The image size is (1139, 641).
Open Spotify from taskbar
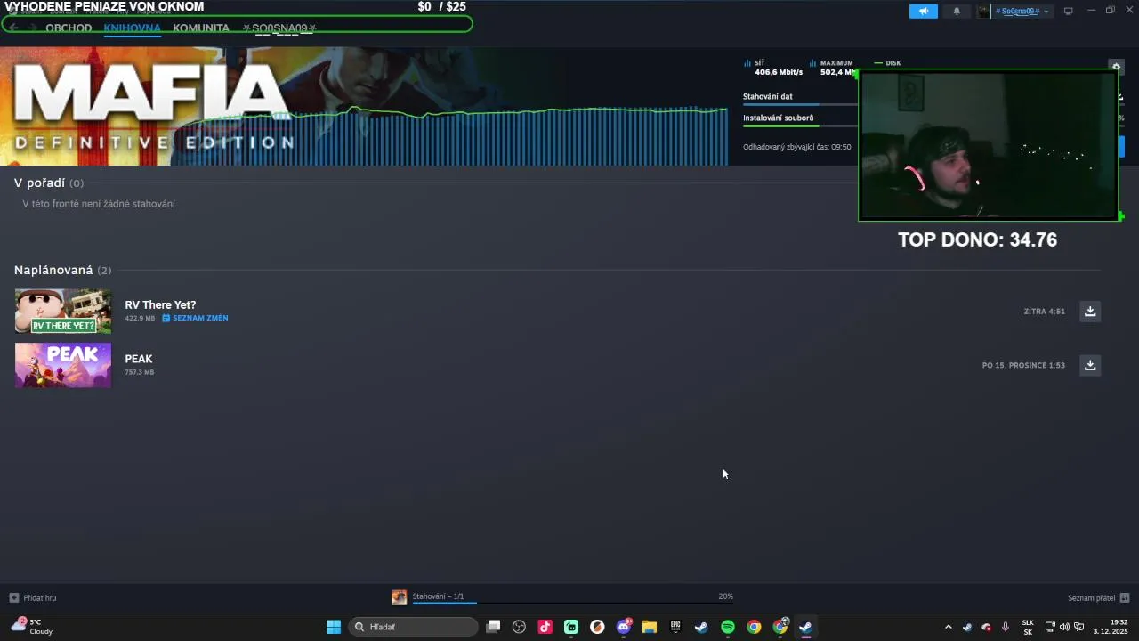coord(728,627)
